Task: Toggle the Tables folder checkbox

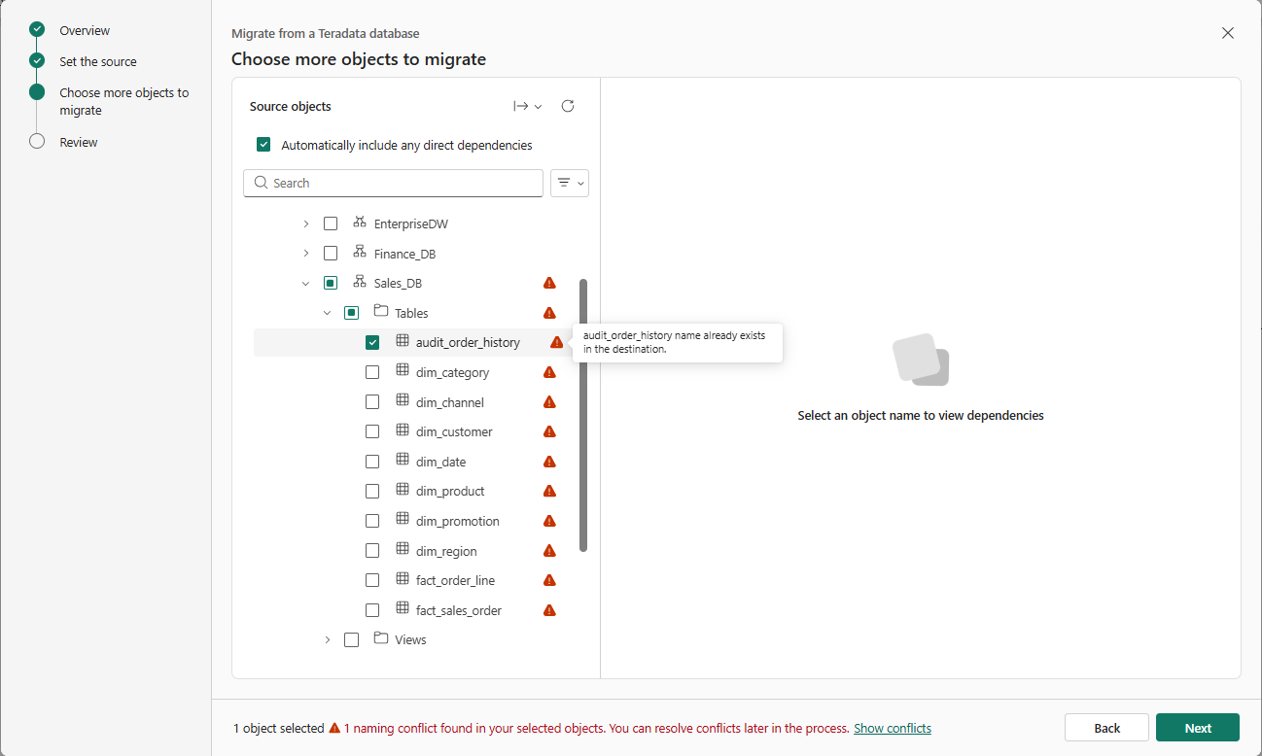Action: pyautogui.click(x=352, y=313)
